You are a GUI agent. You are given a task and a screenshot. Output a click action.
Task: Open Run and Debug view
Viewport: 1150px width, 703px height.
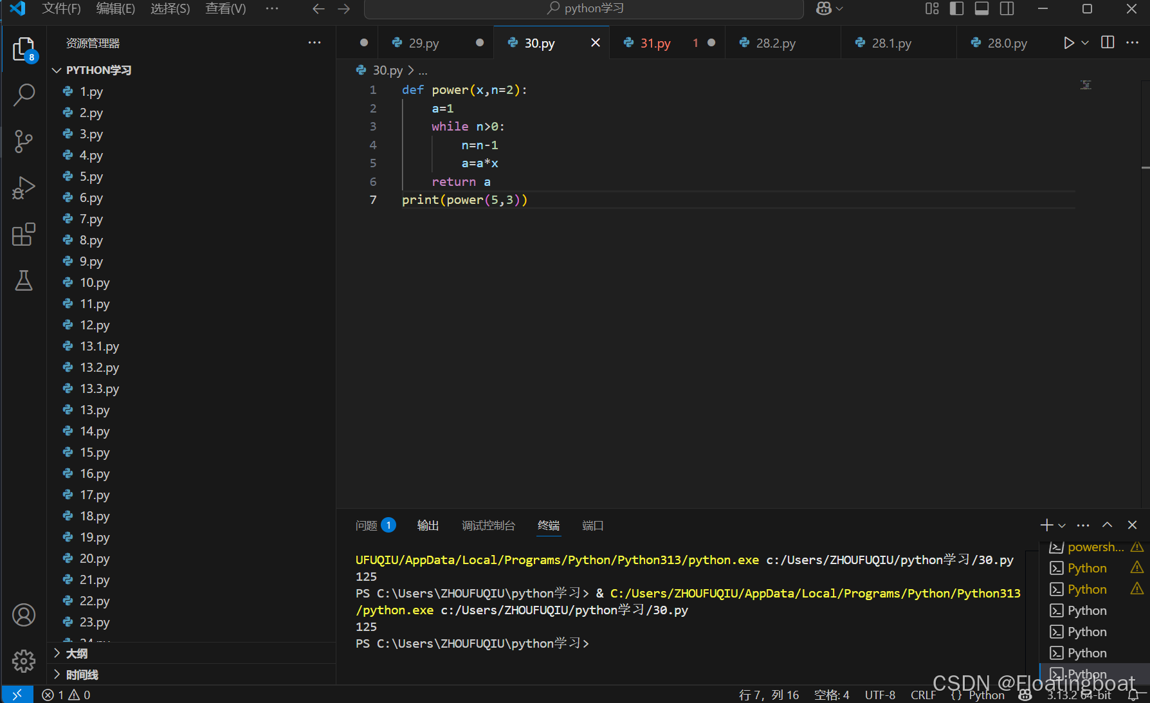[x=24, y=188]
